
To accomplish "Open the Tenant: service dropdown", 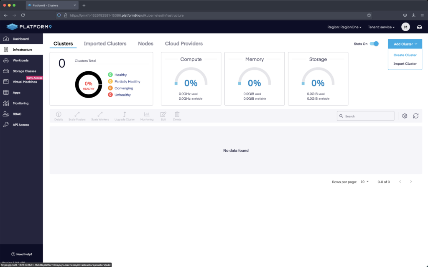I will (381, 27).
